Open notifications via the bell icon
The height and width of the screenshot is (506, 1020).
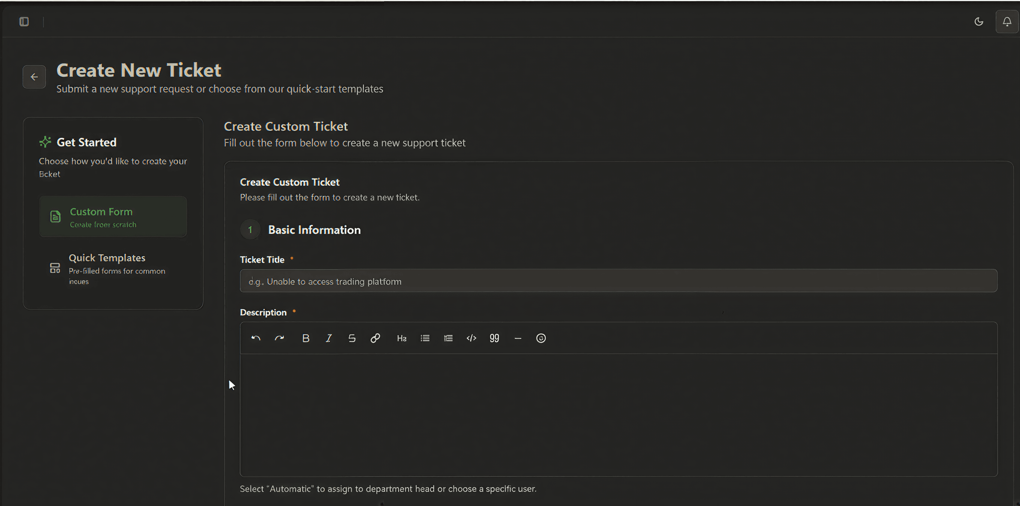[1007, 21]
